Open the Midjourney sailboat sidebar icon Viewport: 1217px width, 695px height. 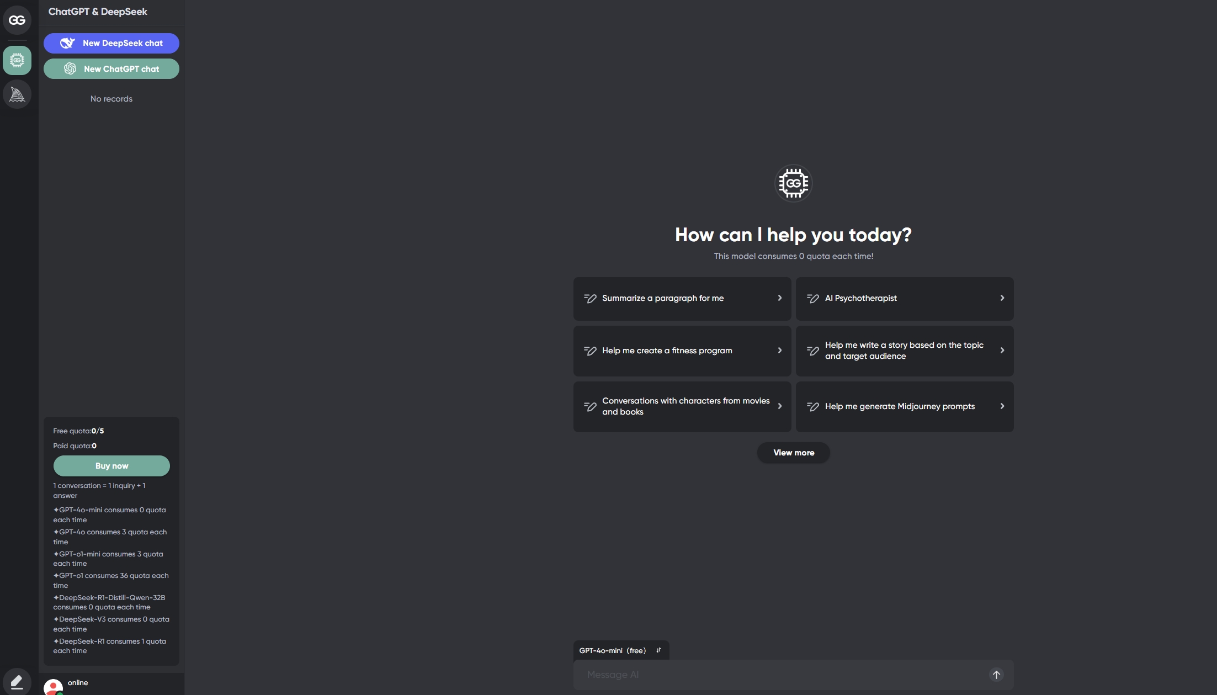tap(17, 94)
